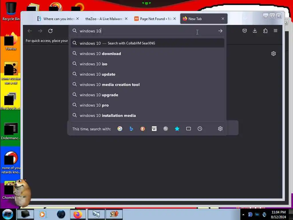Show hidden system tray icons arrow
The height and width of the screenshot is (220, 293).
tap(243, 215)
